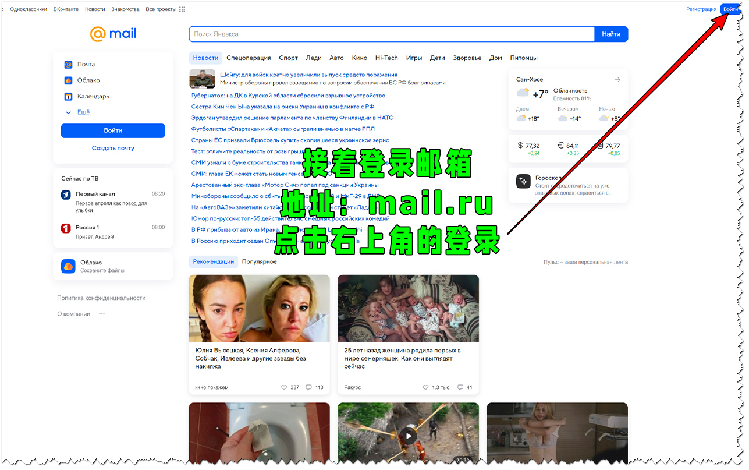The width and height of the screenshot is (749, 470).
Task: Open the Облако Сохраните файлы card icon
Action: (x=68, y=267)
